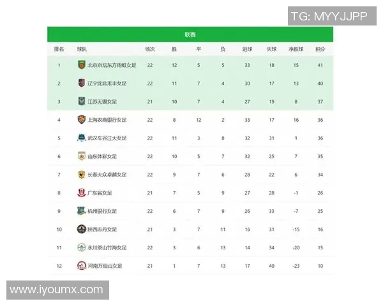The image size is (383, 306).
Task: Open the 河南万仙山女足 team name link
Action: 105,265
